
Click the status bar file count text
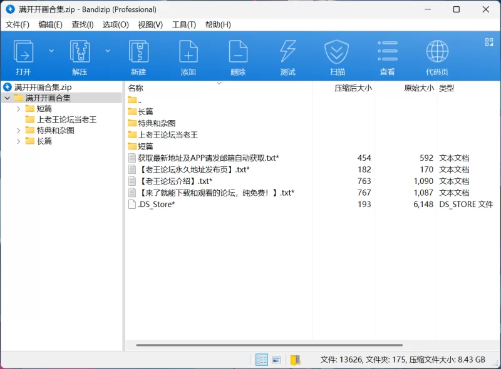click(x=403, y=360)
